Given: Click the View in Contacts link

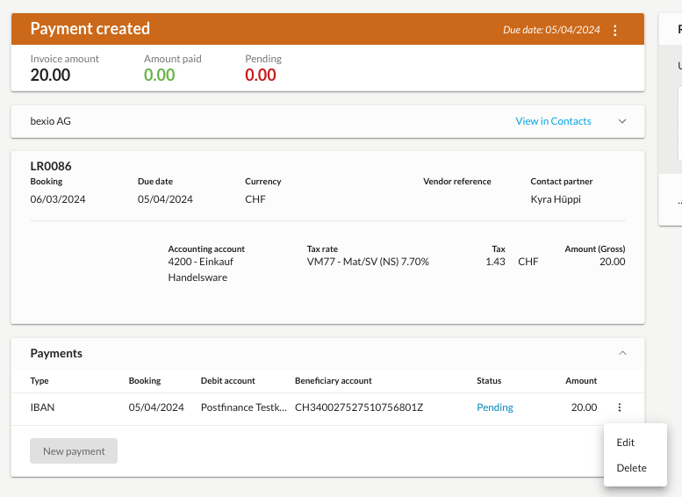Looking at the screenshot, I should (553, 121).
